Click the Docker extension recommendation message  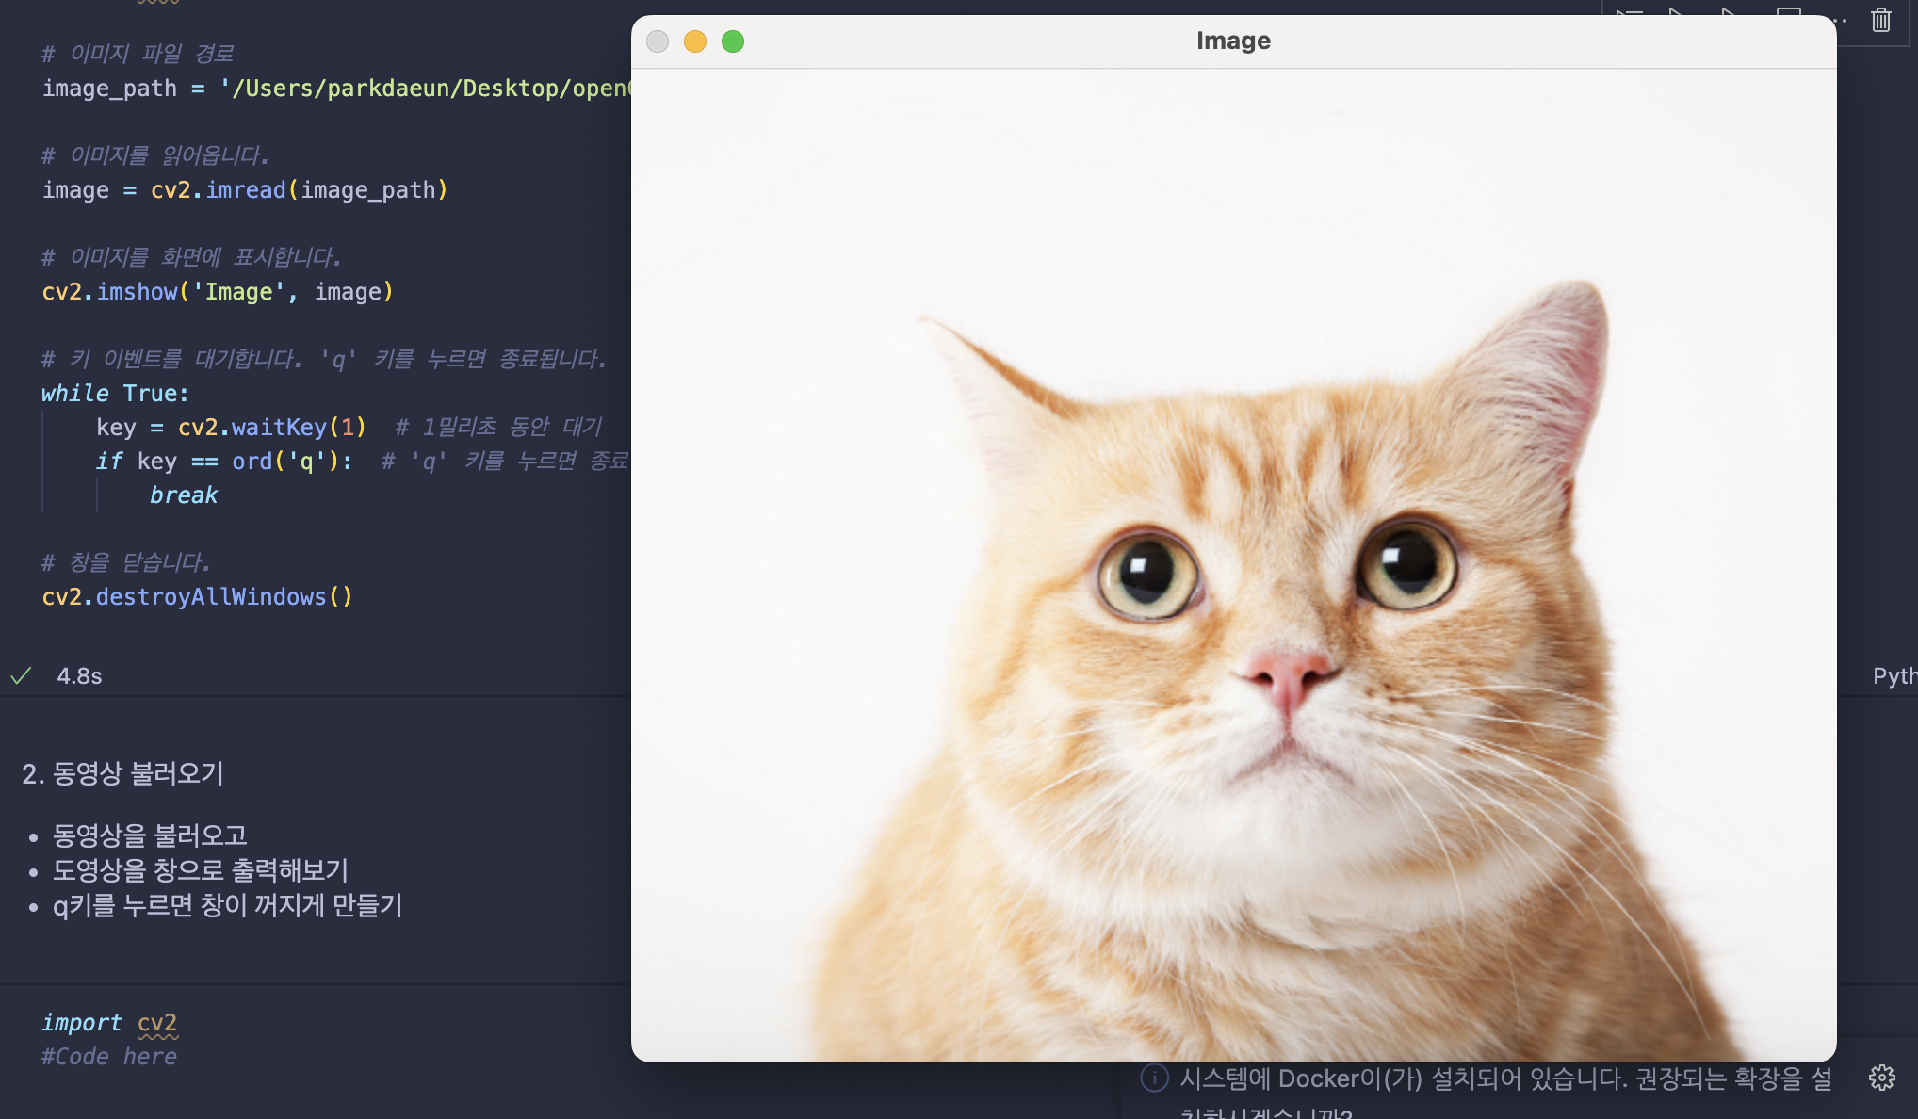(1504, 1078)
